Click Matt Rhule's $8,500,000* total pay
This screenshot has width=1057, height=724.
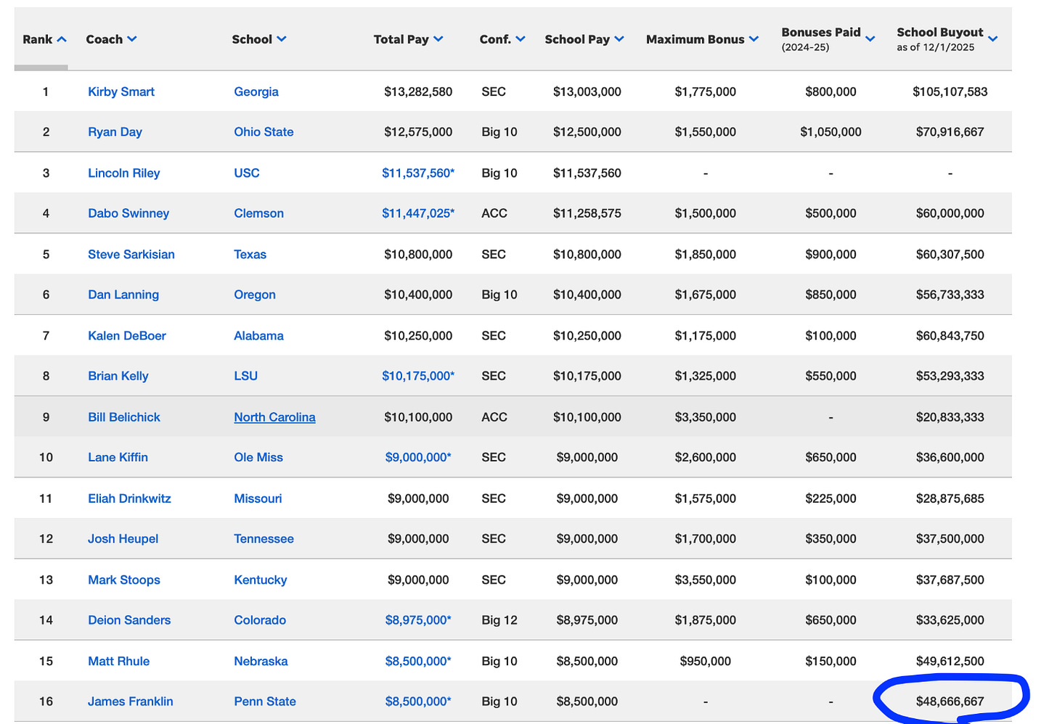(x=418, y=661)
